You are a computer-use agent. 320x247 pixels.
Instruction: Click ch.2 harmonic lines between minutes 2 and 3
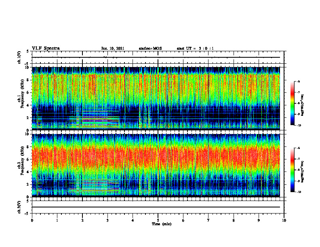[95, 186]
